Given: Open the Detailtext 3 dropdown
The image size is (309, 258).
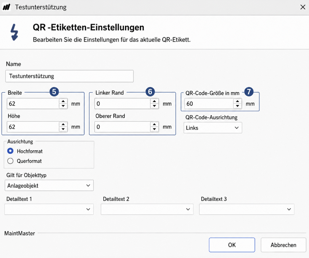Looking at the screenshot, I should click(x=247, y=209).
